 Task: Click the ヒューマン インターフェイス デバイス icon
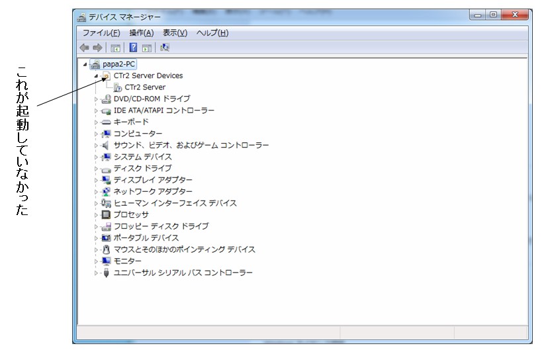pyautogui.click(x=106, y=203)
